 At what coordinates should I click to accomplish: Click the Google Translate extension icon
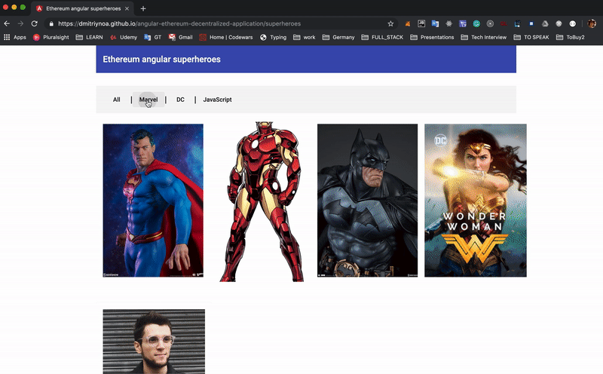[x=435, y=23]
